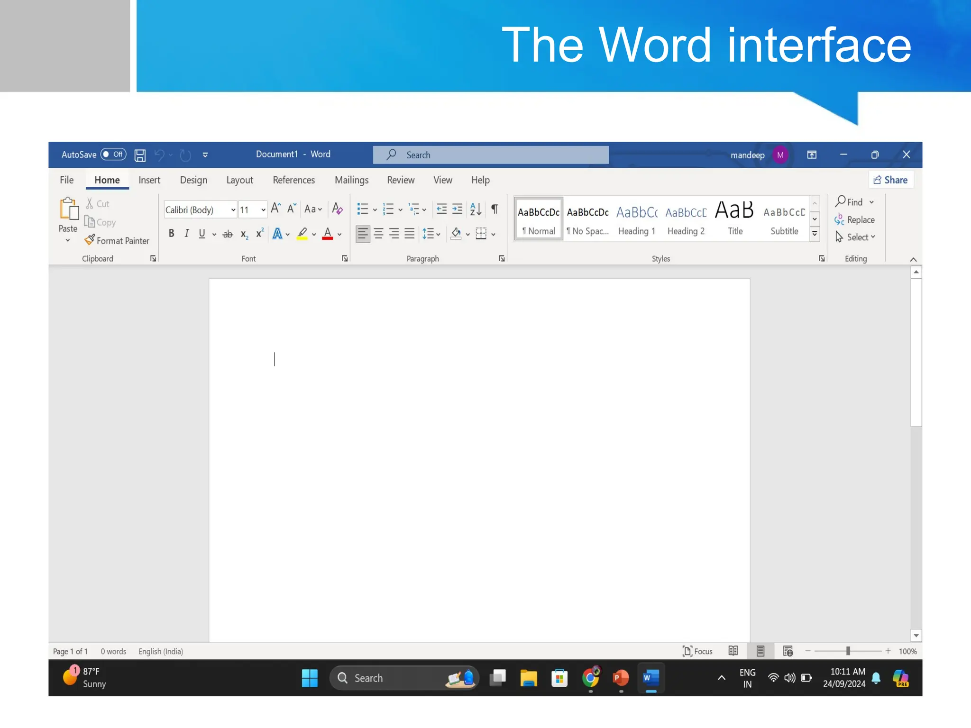Toggle Strikethrough formatting
971x728 pixels.
pos(228,234)
